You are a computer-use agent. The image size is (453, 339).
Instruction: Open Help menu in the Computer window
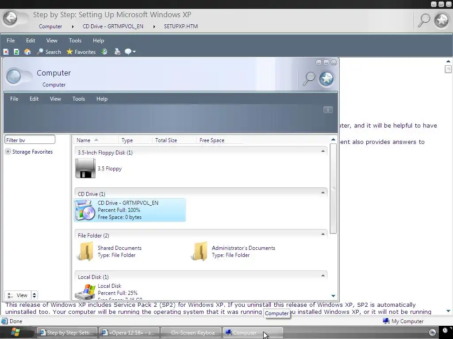[102, 99]
